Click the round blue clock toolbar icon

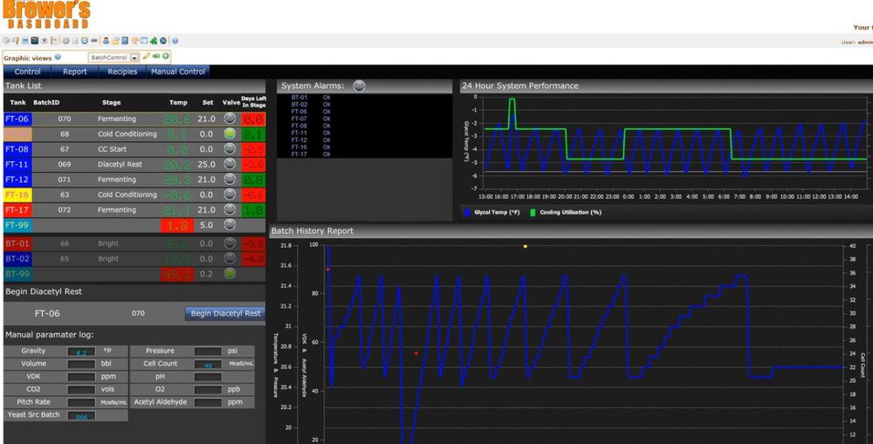pyautogui.click(x=85, y=41)
